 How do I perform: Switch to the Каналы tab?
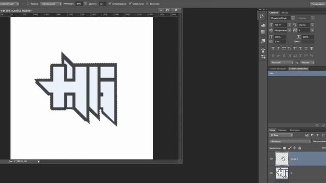282,130
